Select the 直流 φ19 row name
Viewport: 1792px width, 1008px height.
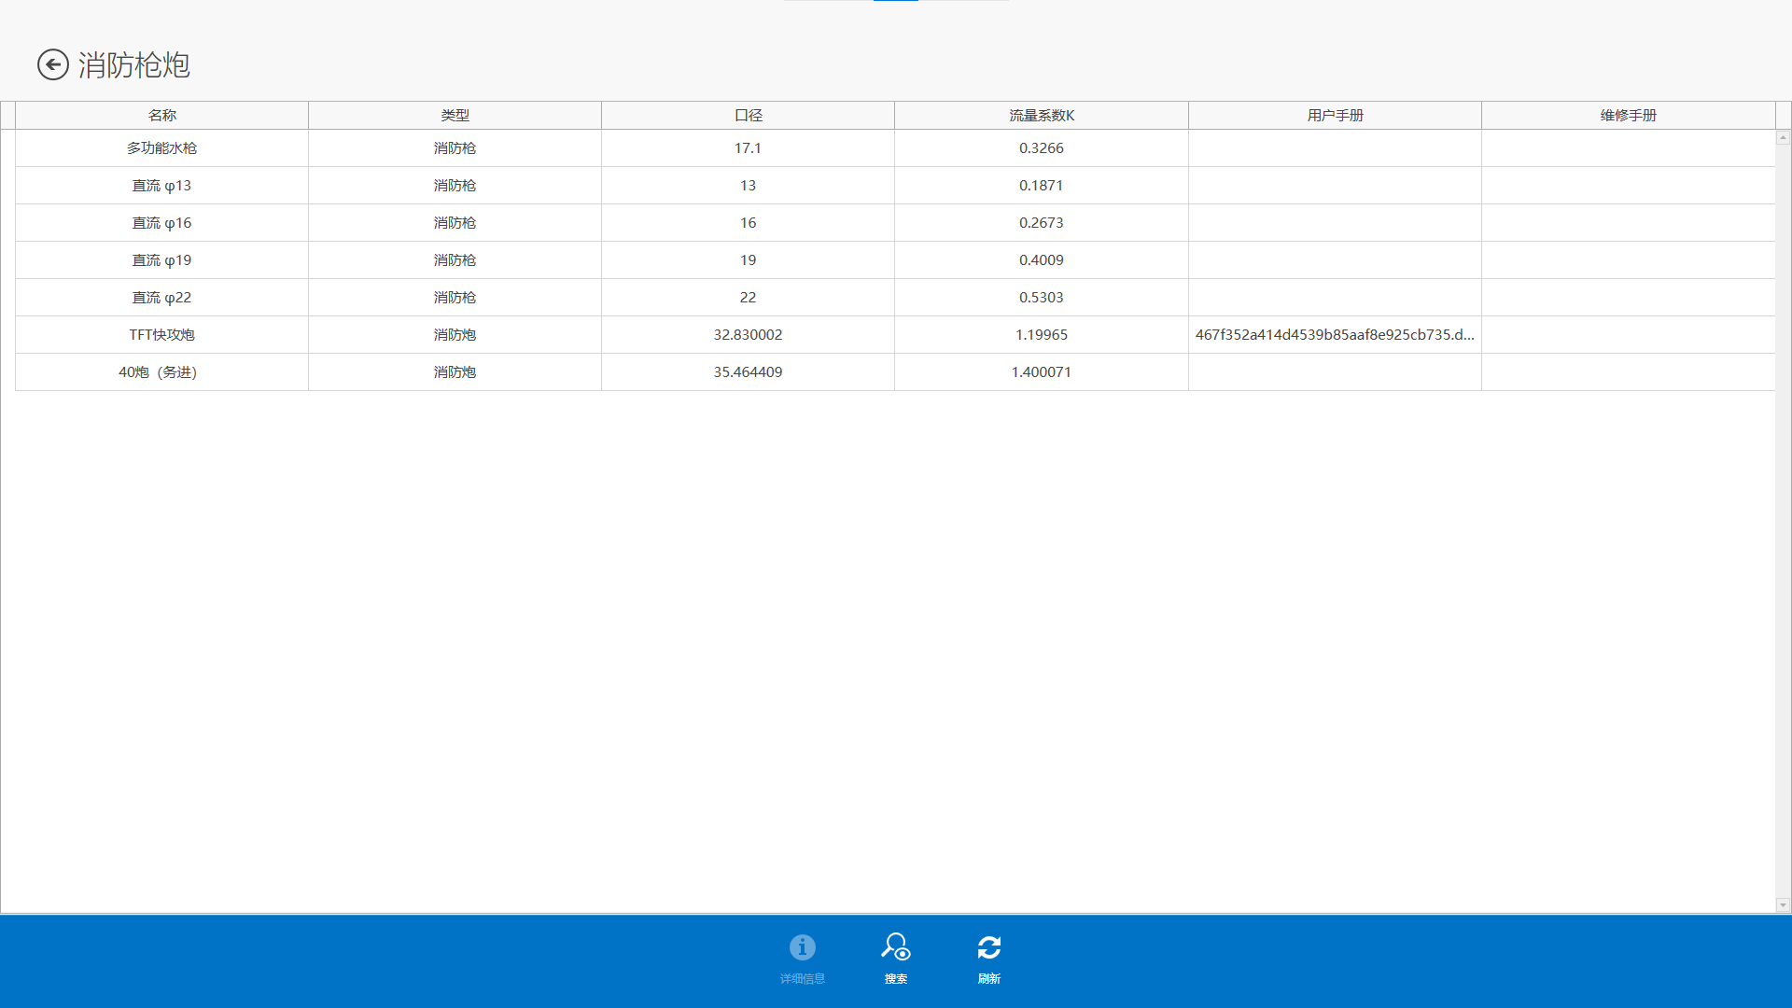(x=162, y=260)
